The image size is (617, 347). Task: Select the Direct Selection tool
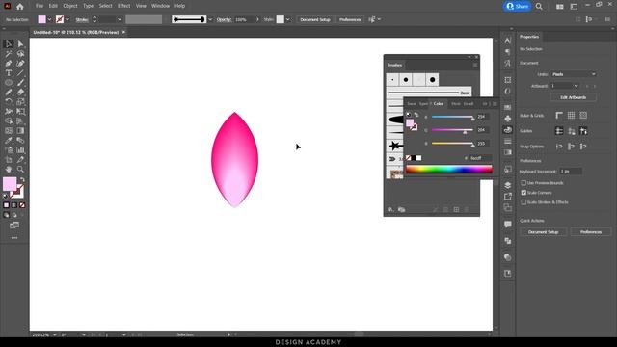(x=20, y=44)
